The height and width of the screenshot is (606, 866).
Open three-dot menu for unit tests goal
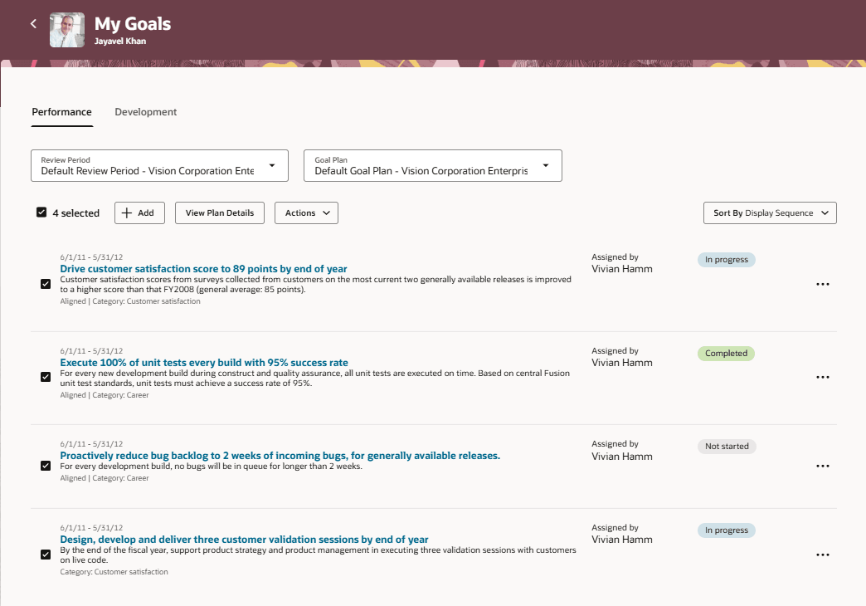point(823,377)
